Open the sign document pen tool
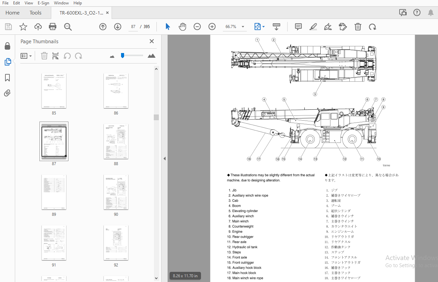Screen dimensions: 438x282 [328, 27]
